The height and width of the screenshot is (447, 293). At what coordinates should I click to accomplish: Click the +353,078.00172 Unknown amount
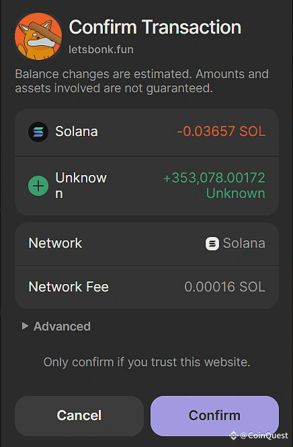(x=214, y=185)
